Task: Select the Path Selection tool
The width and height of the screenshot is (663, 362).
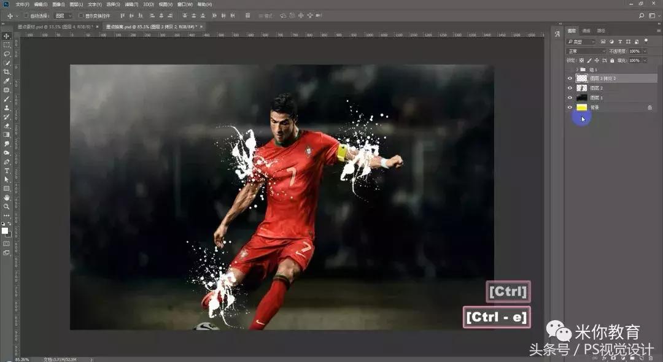Action: 6,180
